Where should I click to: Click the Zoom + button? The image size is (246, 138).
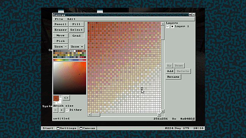click(x=77, y=47)
